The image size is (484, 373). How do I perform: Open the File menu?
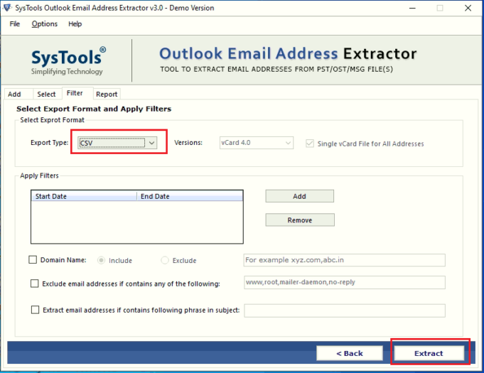point(15,24)
